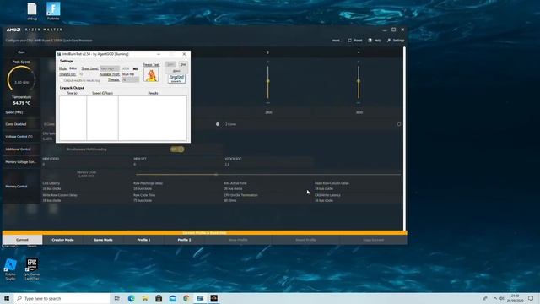
Task: Open Google Chrome from the taskbar
Action: point(186,298)
